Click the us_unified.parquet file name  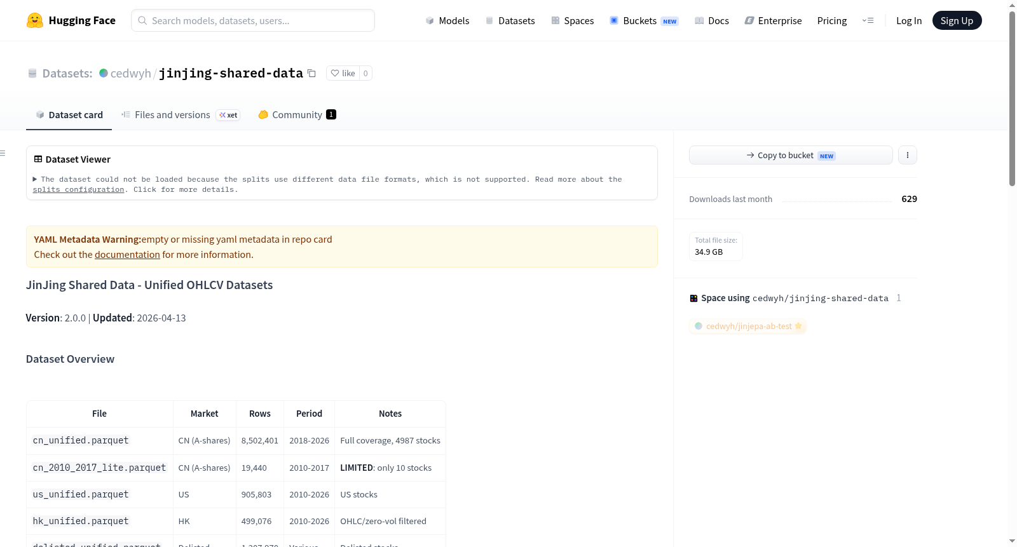coord(81,494)
